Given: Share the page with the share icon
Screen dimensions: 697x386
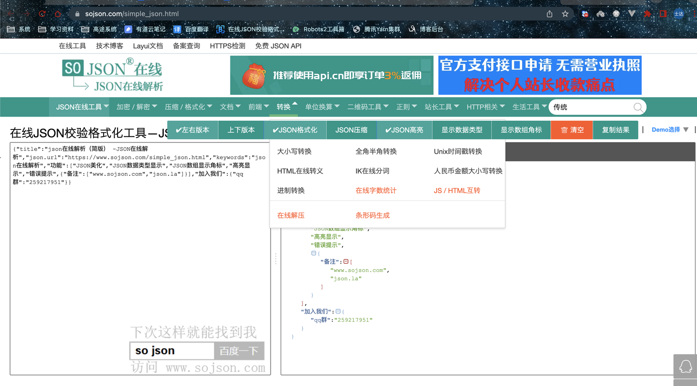Looking at the screenshot, I should pyautogui.click(x=549, y=14).
